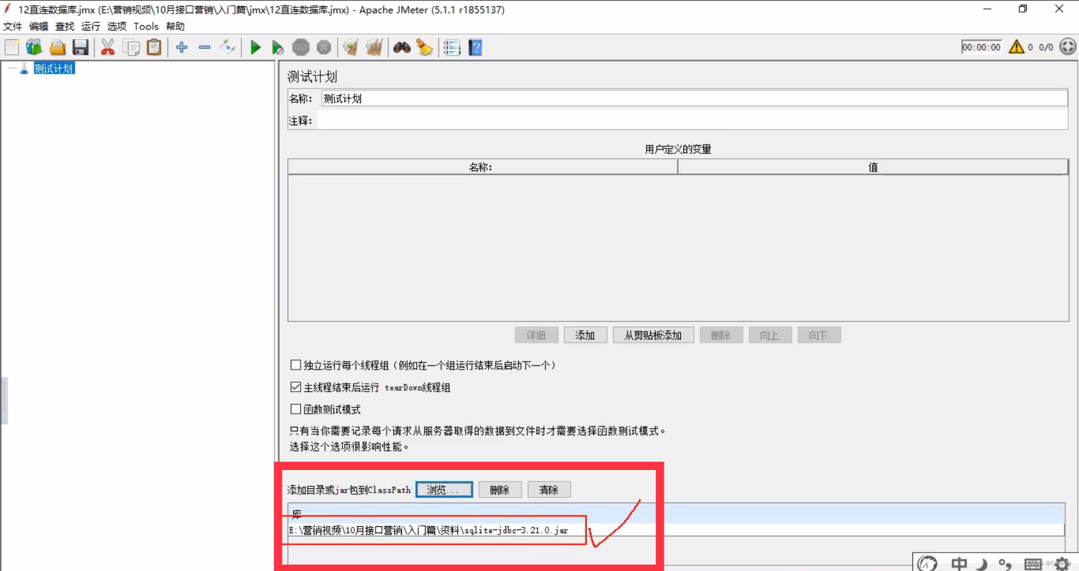Click the greyed 向下 button
The width and height of the screenshot is (1079, 571).
[x=819, y=335]
